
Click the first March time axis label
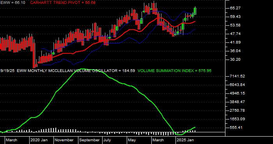click(11, 140)
